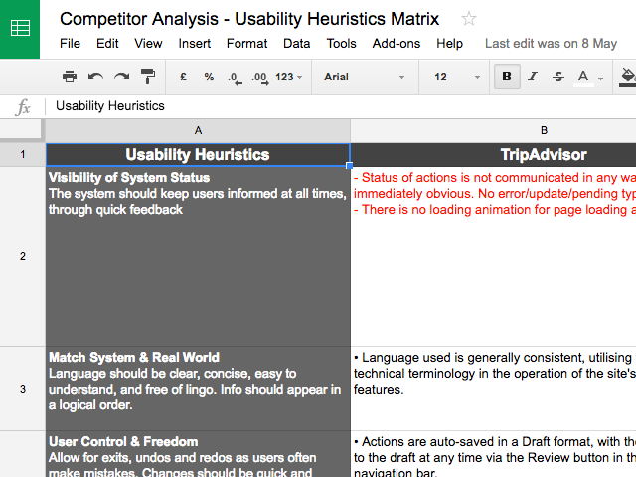
Task: Toggle strikethrough formatting
Action: (x=558, y=77)
